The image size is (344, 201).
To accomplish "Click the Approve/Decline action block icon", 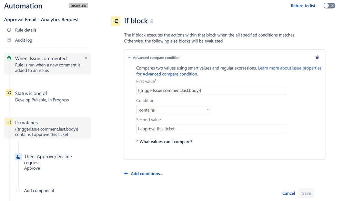I will pos(18,157).
